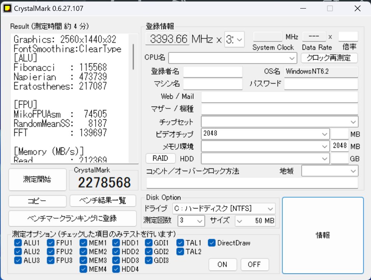371x280 pixels.
Task: Toggle the FPU2 checkbox
Action: point(51,251)
